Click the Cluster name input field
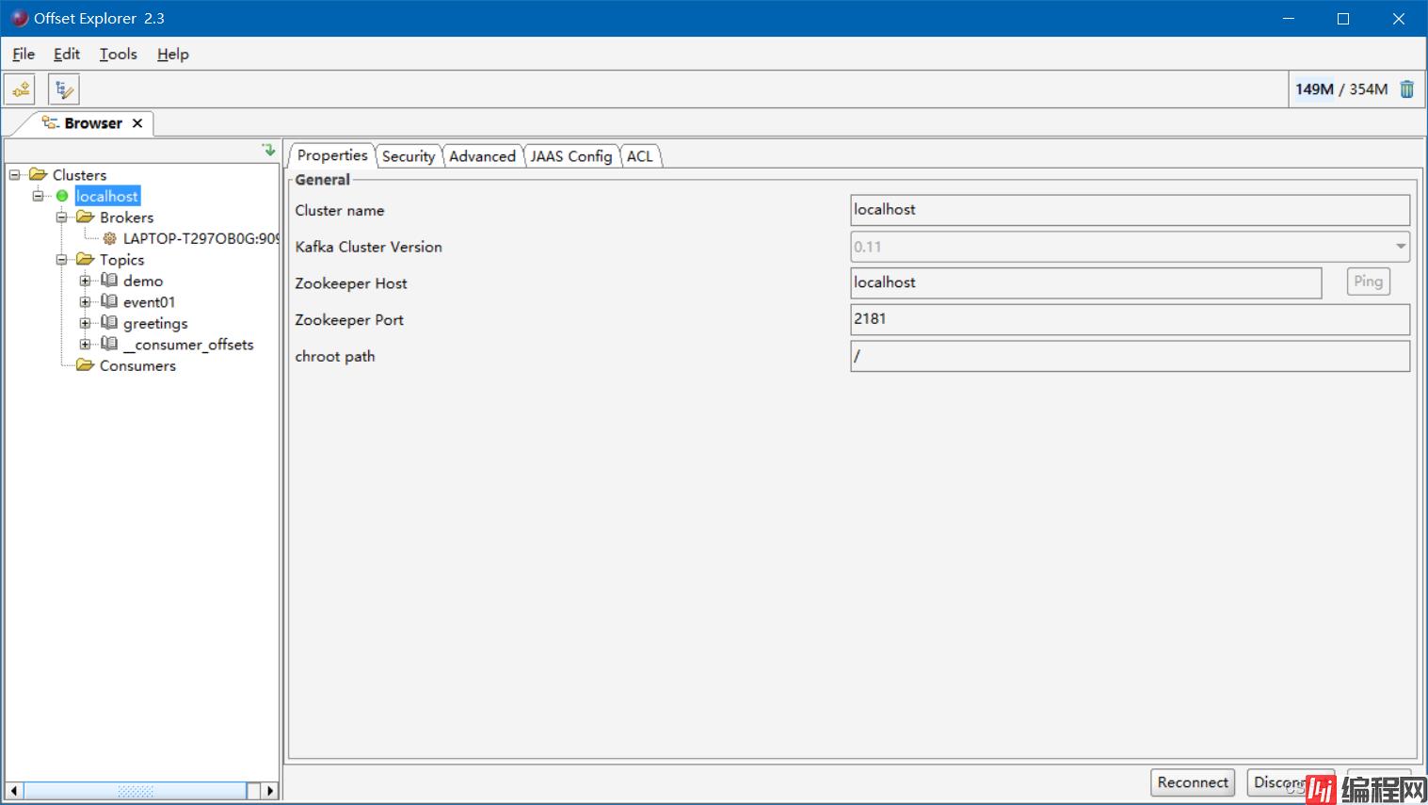 (1130, 210)
